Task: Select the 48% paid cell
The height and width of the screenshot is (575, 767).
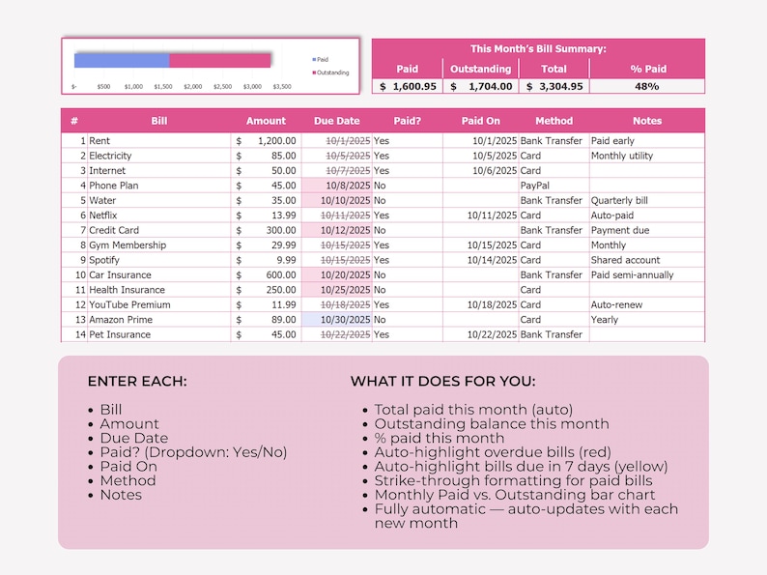Action: pyautogui.click(x=647, y=86)
